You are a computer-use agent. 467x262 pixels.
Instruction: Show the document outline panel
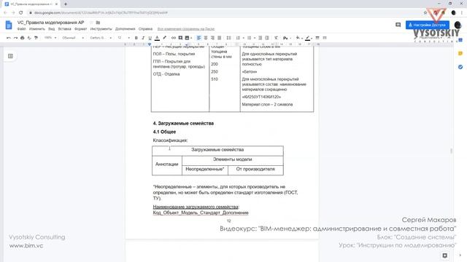10,56
